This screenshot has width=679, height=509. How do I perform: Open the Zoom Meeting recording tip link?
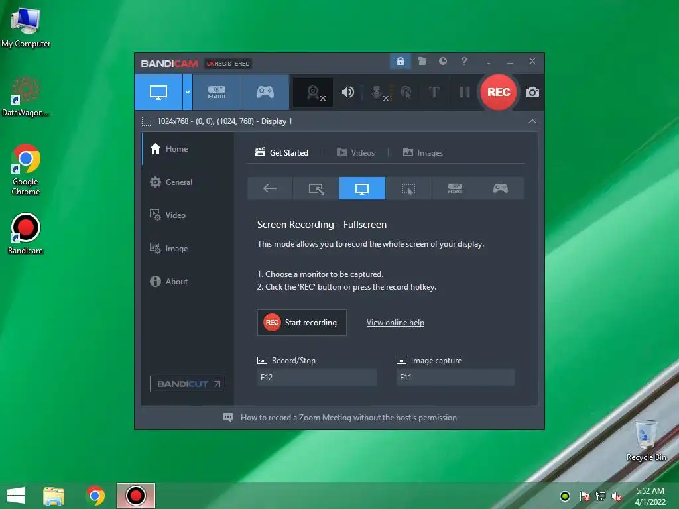click(349, 418)
